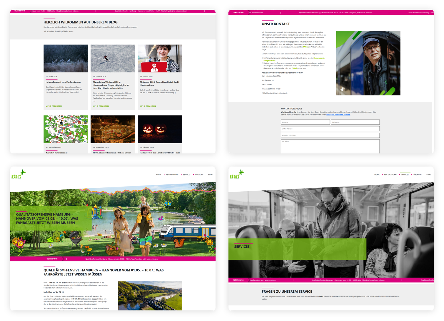444x321 pixels.
Task: Click the phone line Telefon: 05191-80 30 90 4
Action: click(271, 89)
